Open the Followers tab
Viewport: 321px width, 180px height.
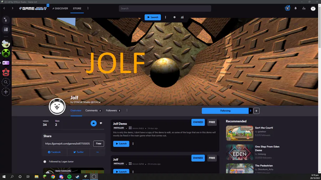tap(113, 110)
